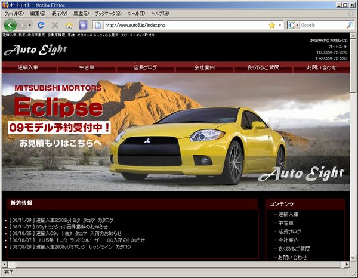Click the vertical scrollbar down arrow
Image resolution: width=358 pixels, height=278 pixels.
click(353, 258)
